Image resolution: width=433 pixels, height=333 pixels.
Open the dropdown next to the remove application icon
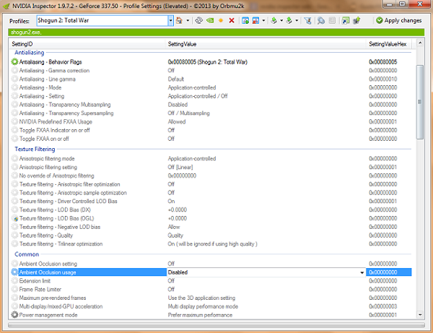[x=263, y=20]
